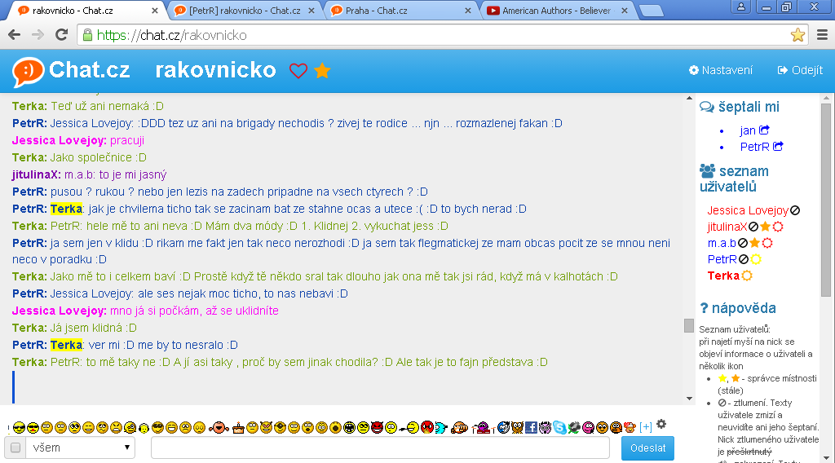
Task: Open a new browser tab
Action: point(651,11)
